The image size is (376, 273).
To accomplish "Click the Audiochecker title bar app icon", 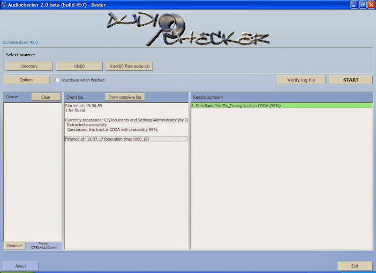I will (x=4, y=5).
